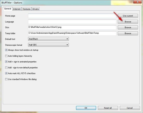
Task: Browse for a Skin file
Action: (128, 28)
